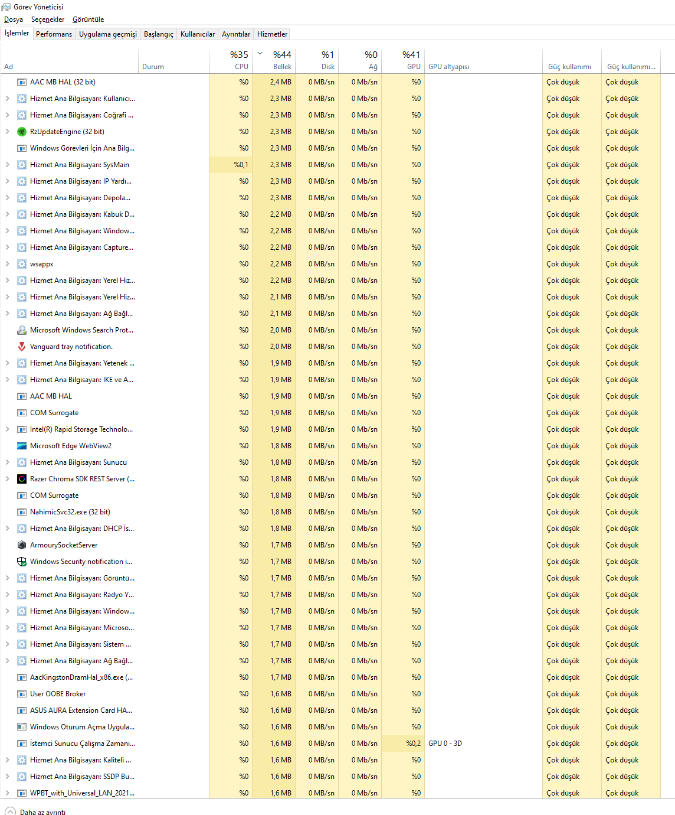675x815 pixels.
Task: Sort processes by Disk column header
Action: point(317,60)
